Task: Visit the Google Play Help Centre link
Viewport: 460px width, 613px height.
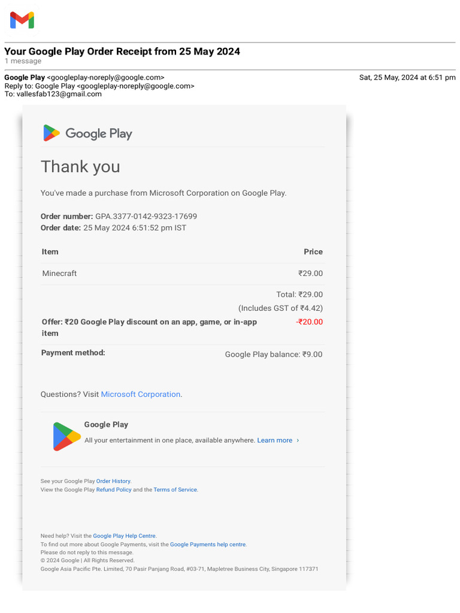Action: point(125,536)
